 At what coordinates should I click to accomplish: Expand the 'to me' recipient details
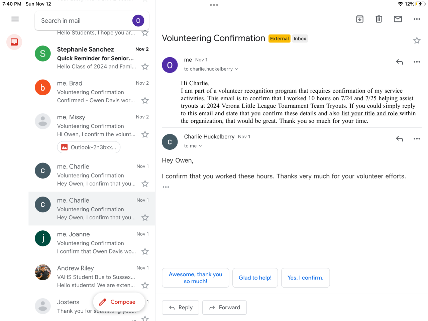[x=200, y=146]
